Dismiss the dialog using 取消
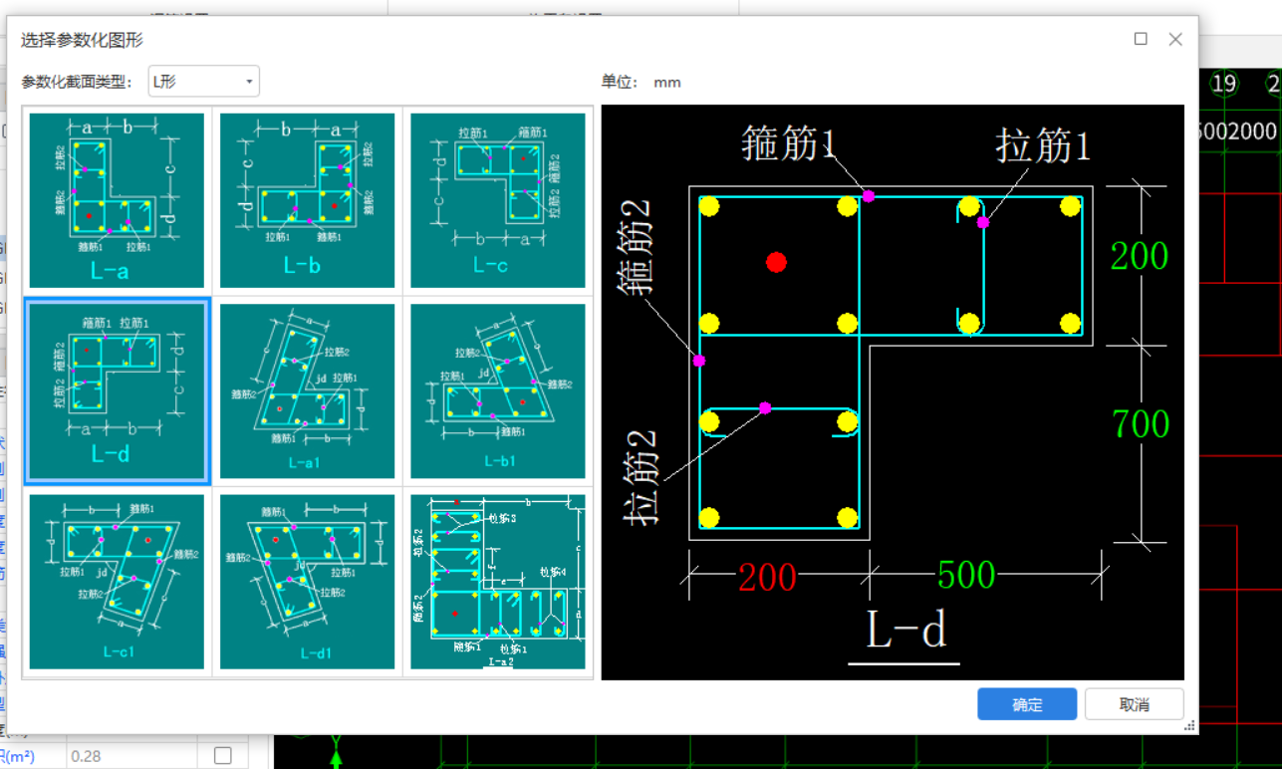Screen dimensions: 1282x769 coord(1134,704)
